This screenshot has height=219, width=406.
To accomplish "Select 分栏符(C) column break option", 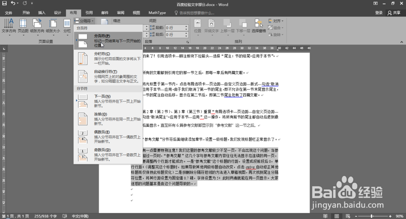I will click(108, 59).
